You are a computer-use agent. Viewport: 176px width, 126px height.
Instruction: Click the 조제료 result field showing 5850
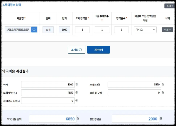(134, 85)
